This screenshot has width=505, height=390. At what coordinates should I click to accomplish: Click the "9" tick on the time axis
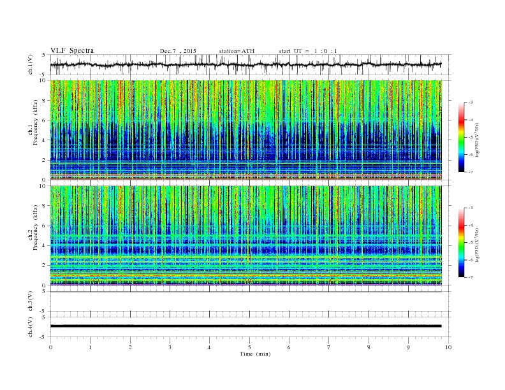click(x=408, y=347)
